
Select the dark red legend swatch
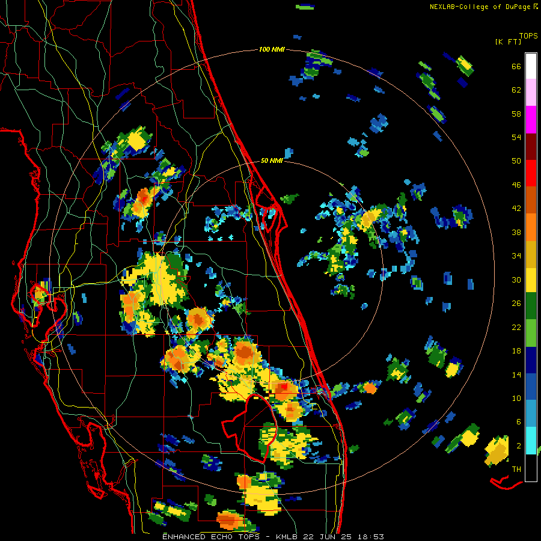[531, 146]
